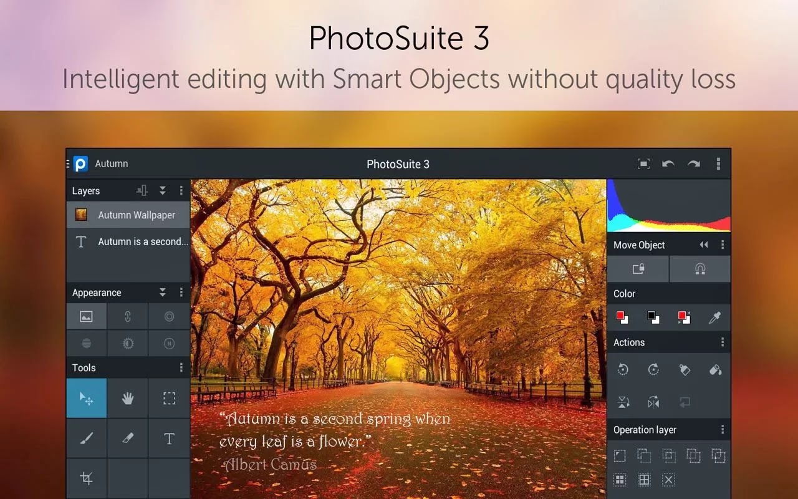Toggle the lock button in Move Object

click(638, 269)
